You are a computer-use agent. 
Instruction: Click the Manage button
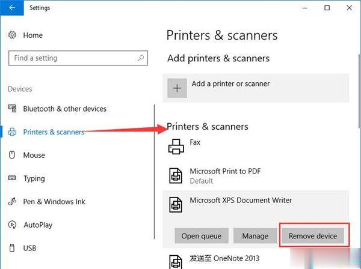coord(255,236)
